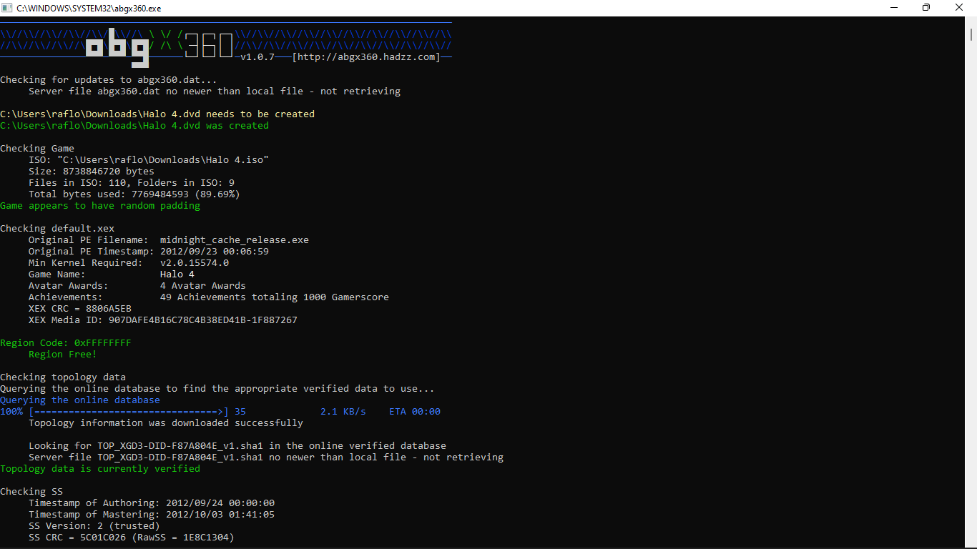
Task: Click '4 Avatar Awards' value
Action: point(203,286)
